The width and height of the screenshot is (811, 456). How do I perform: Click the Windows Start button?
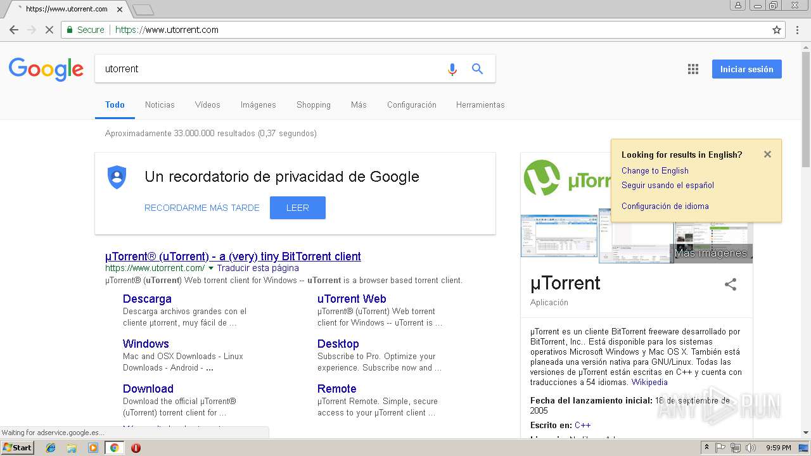pos(18,448)
